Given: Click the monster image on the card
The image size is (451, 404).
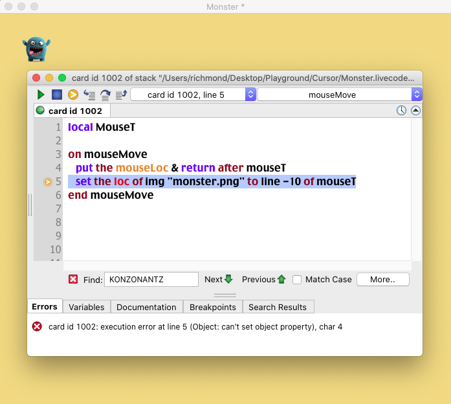Looking at the screenshot, I should click(36, 49).
